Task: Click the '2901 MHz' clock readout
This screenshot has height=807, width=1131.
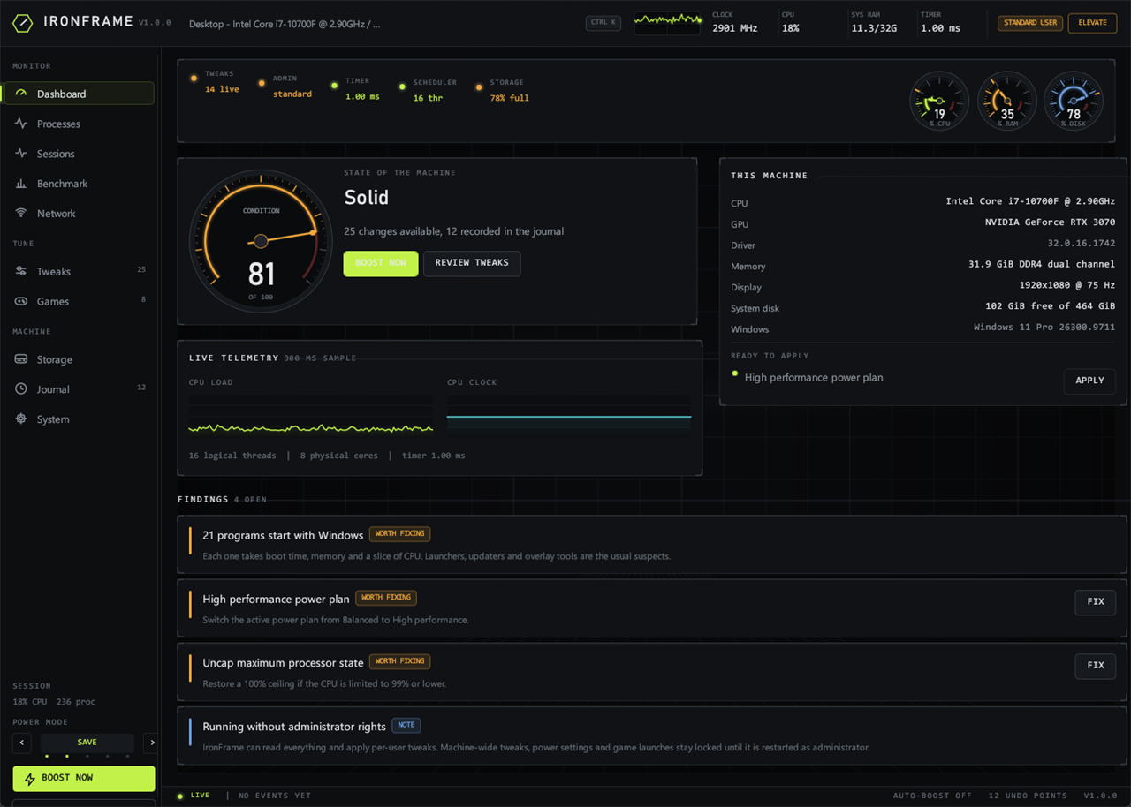Action: pyautogui.click(x=735, y=28)
